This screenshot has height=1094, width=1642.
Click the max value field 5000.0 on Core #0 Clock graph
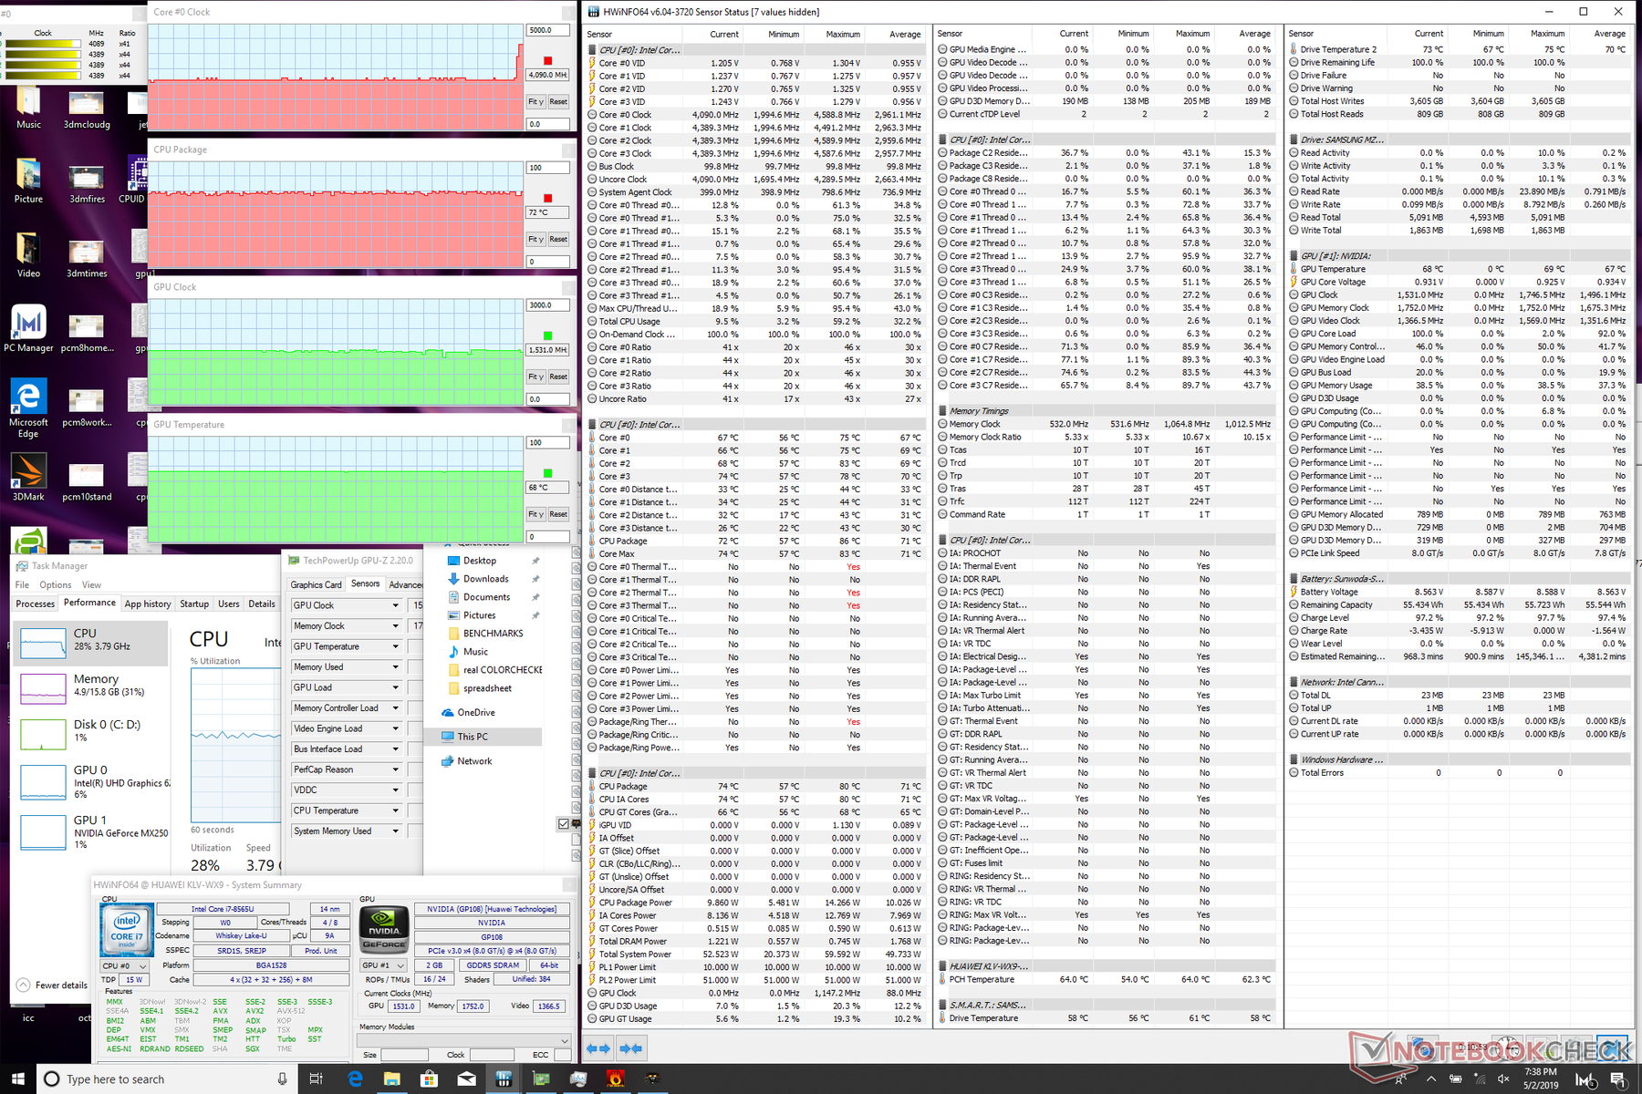(548, 30)
